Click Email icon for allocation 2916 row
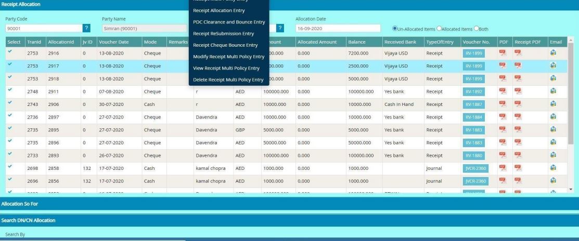The height and width of the screenshot is (241, 579). coord(553,52)
